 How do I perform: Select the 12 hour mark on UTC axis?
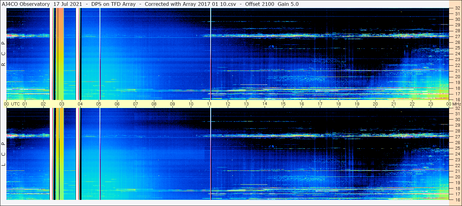(228, 104)
